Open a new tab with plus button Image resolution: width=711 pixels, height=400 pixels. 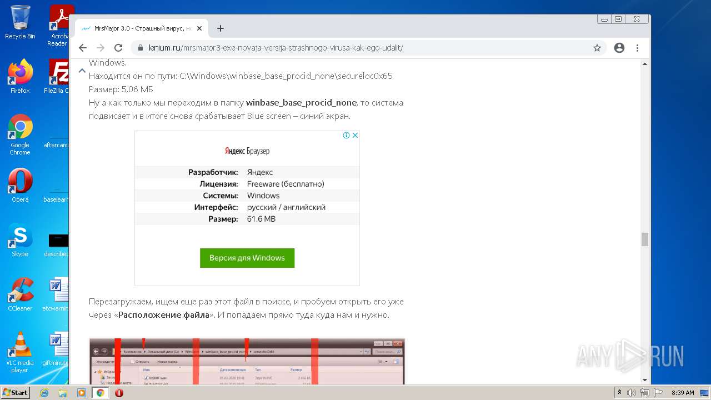coord(221,28)
